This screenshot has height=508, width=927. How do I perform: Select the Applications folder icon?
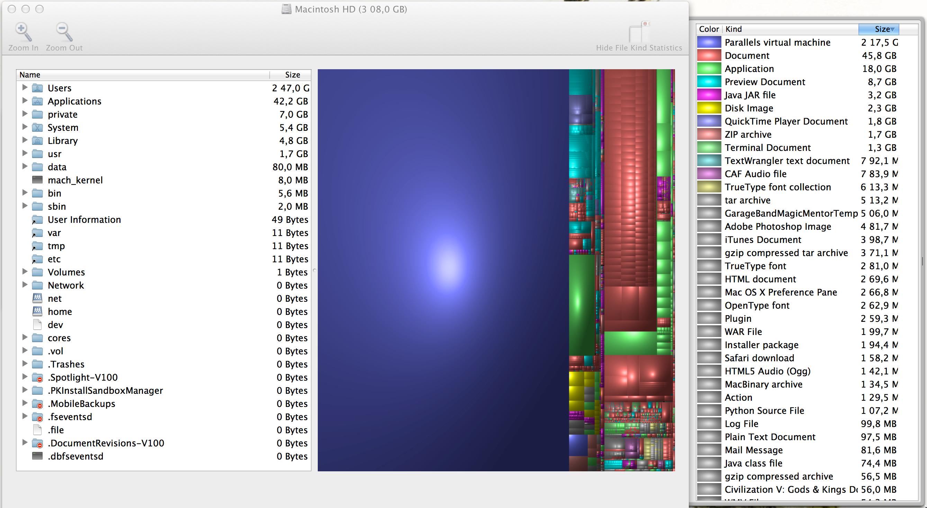[37, 101]
